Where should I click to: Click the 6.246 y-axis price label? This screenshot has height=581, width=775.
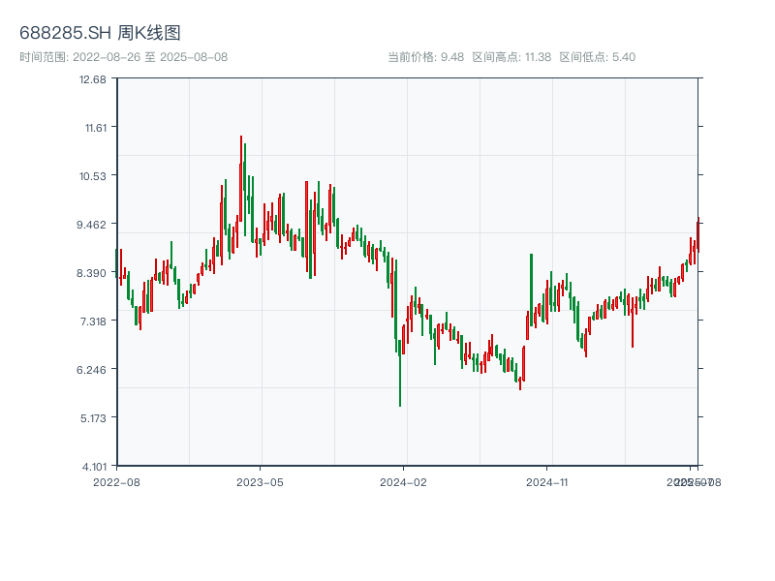click(x=93, y=369)
